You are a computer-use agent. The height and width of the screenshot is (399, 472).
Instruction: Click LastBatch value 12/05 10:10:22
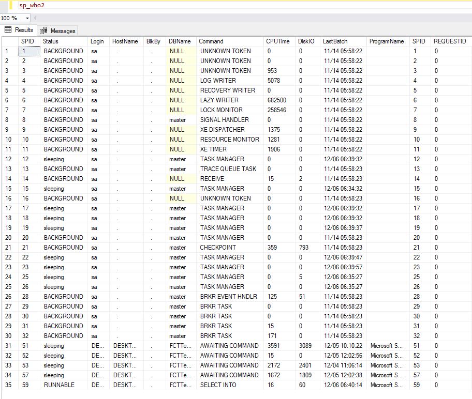343,346
